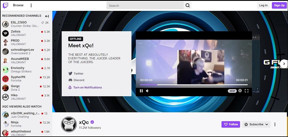Open the AsunaWEEB channel
Image resolution: width=288 pixels, height=137 pixels.
point(26,61)
